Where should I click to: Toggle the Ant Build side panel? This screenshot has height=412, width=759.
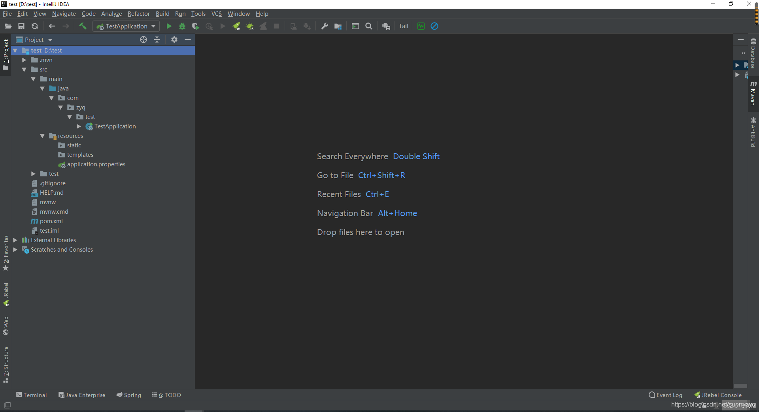tap(753, 132)
